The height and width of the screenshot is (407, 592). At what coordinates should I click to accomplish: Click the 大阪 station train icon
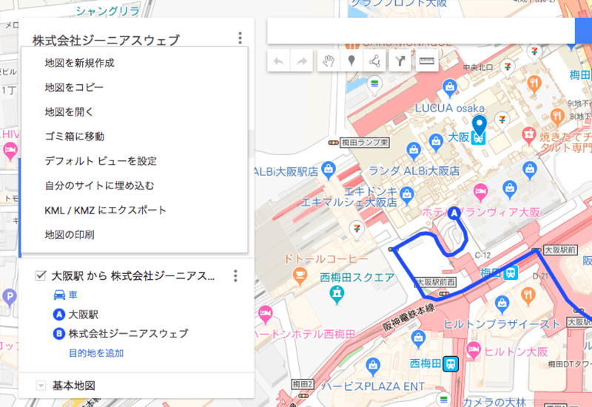[478, 138]
